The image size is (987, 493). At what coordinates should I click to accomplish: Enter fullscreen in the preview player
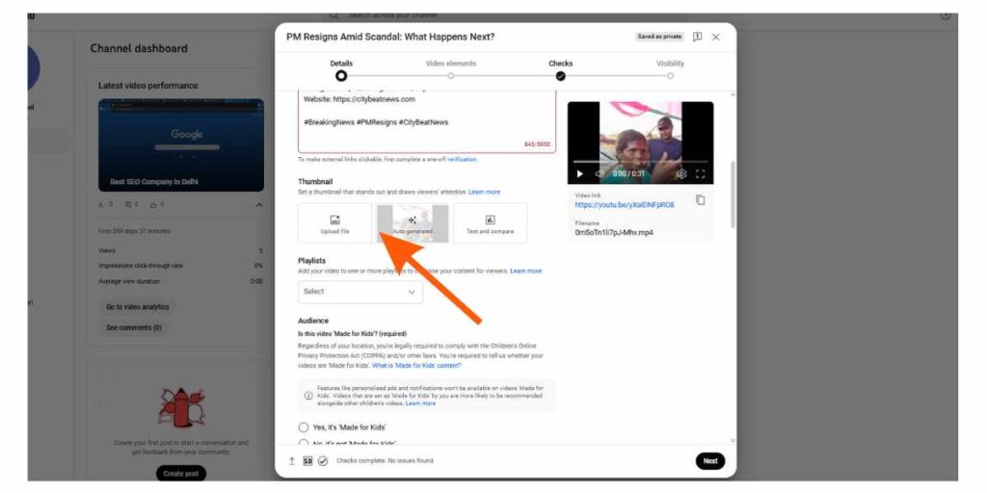pyautogui.click(x=700, y=173)
